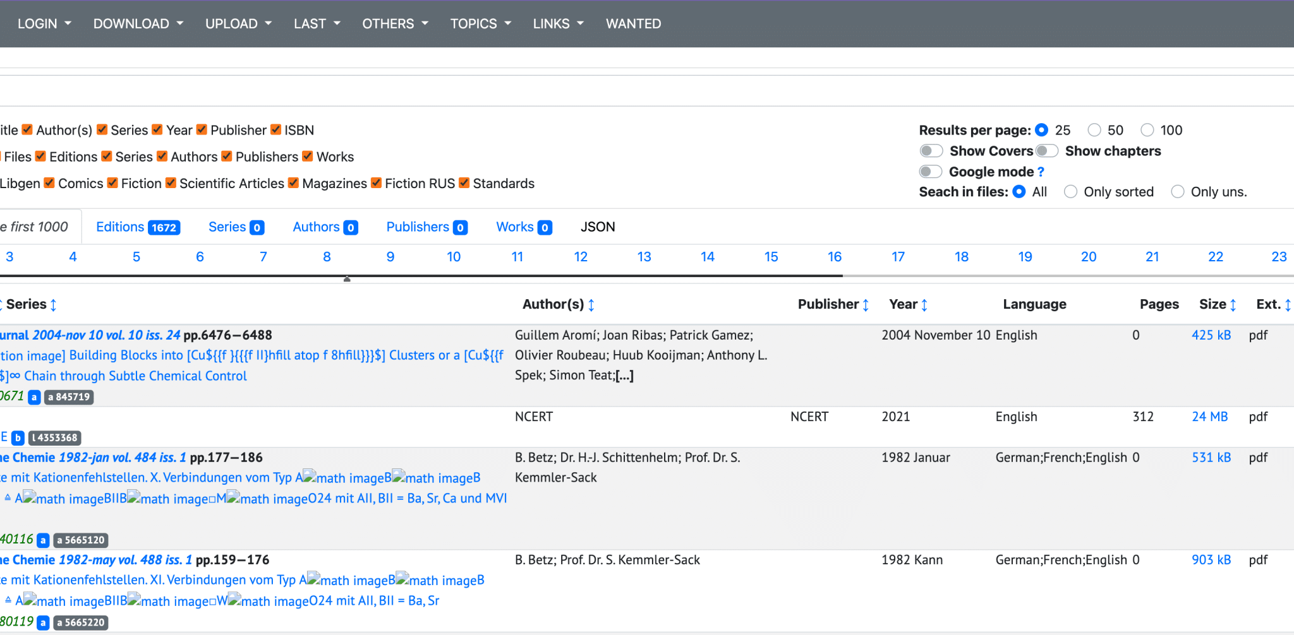
Task: Switch to the Publishers tab
Action: (x=418, y=227)
